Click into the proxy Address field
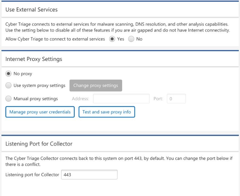240x196 pixels. click(121, 99)
